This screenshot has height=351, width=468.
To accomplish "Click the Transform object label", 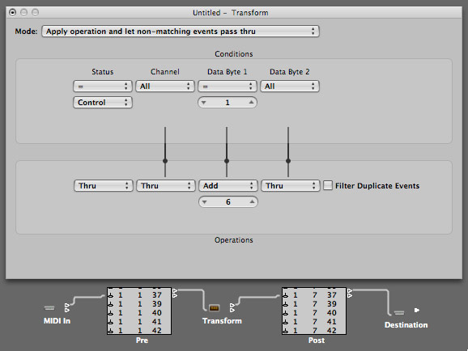I will click(x=222, y=321).
